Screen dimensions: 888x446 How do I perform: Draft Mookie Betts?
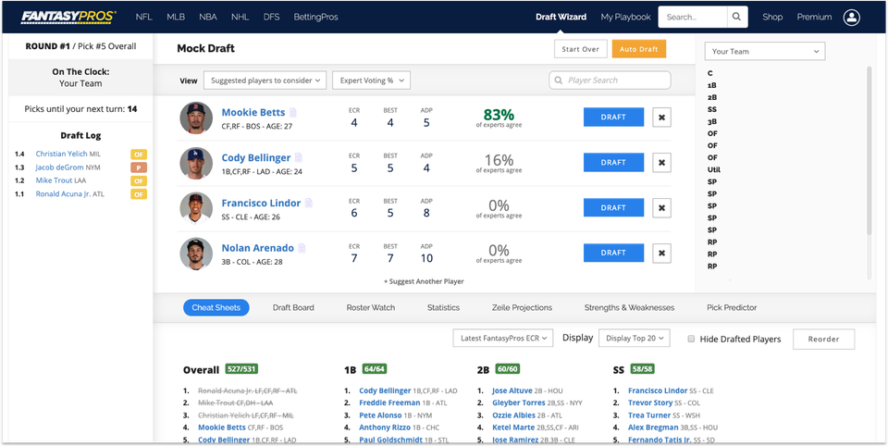coord(613,118)
